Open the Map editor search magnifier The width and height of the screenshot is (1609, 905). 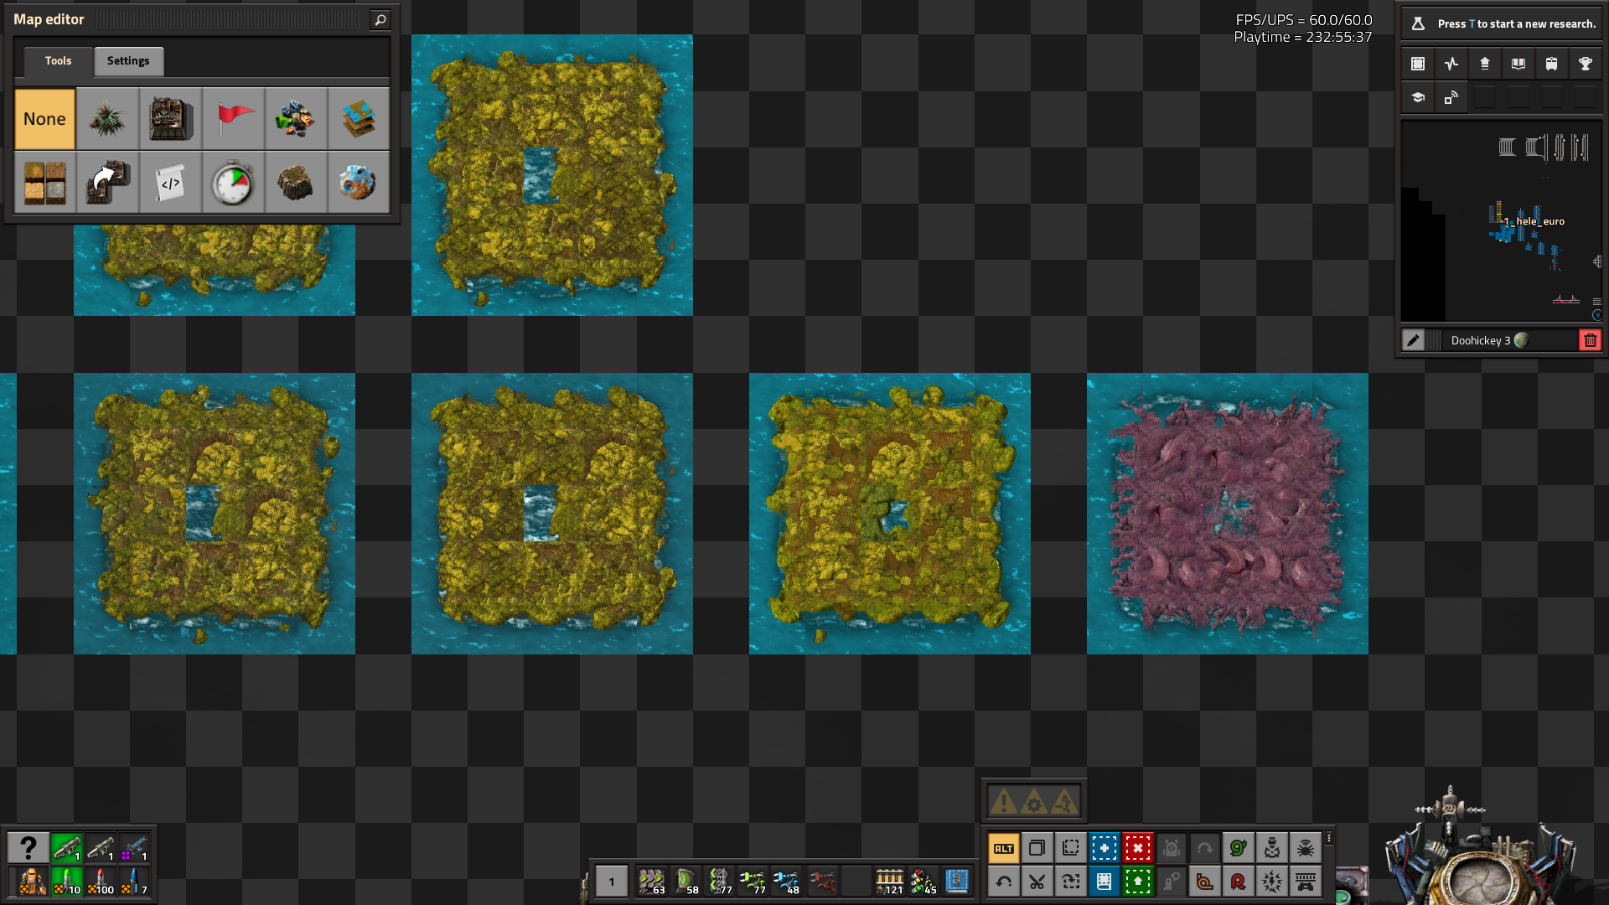click(x=380, y=19)
